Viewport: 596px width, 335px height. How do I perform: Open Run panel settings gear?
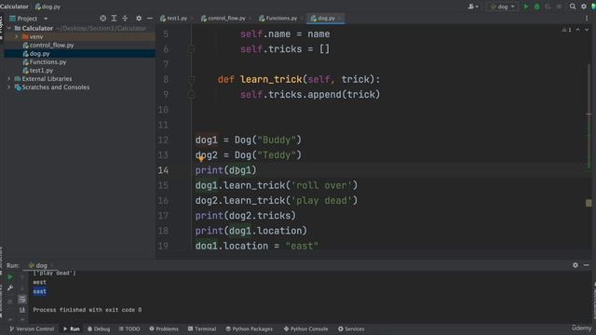(x=576, y=265)
